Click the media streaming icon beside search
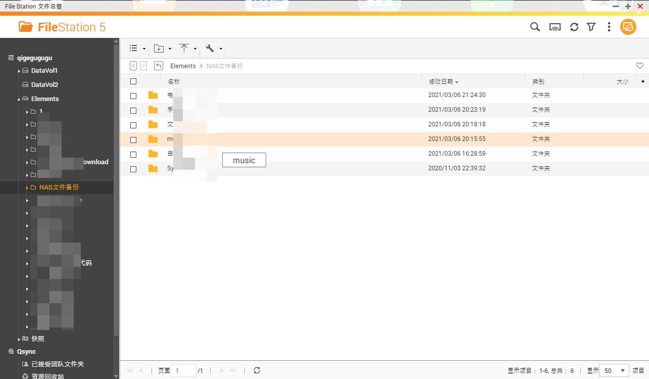 click(x=555, y=27)
